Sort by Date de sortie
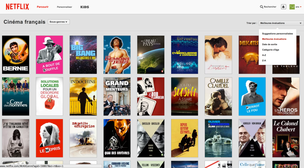Screen dimensions: 304x168 tap(270, 44)
